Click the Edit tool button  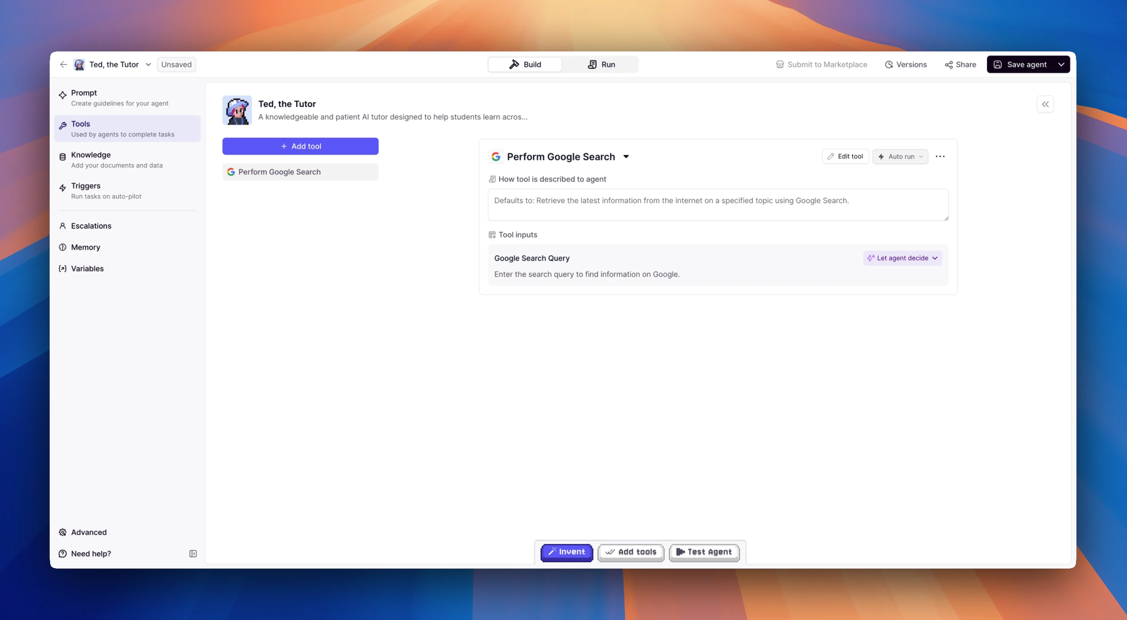pyautogui.click(x=845, y=157)
